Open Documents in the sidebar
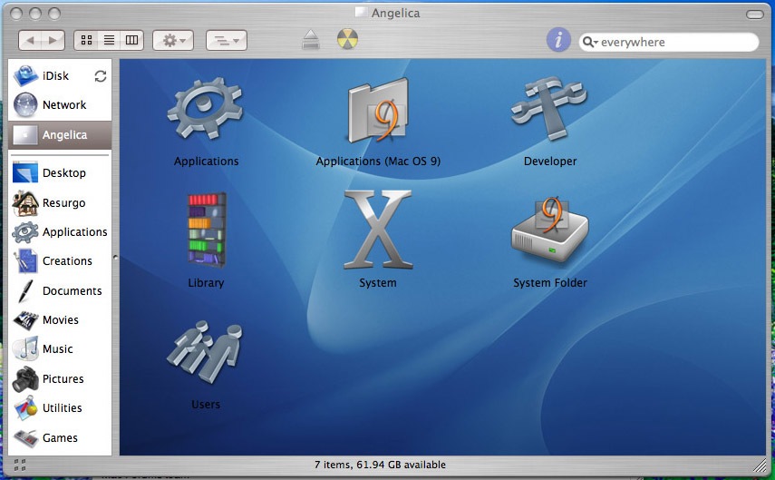 60,291
